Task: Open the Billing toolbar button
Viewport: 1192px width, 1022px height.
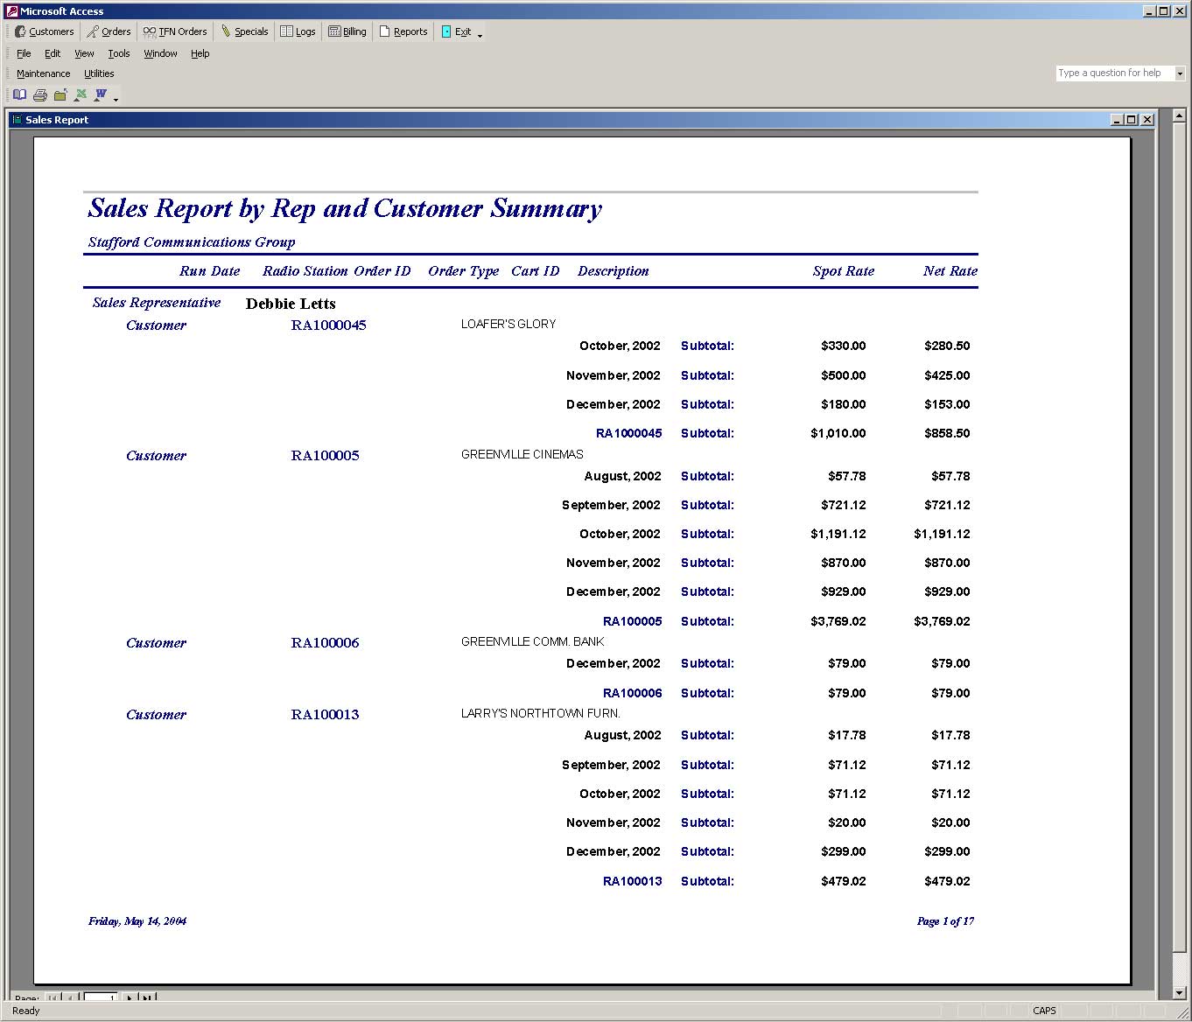Action: click(347, 31)
